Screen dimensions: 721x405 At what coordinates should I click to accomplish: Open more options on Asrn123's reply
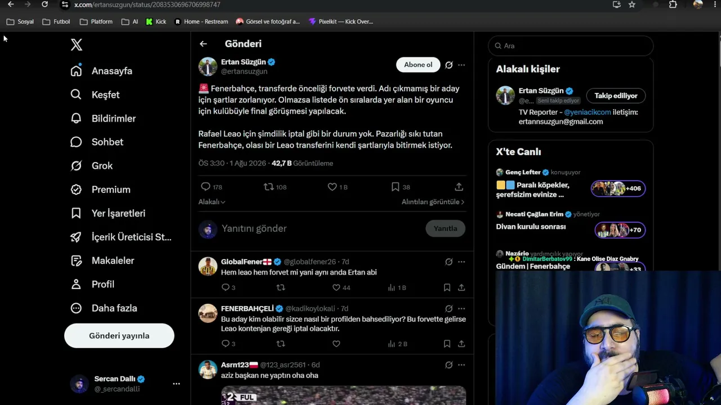coord(461,364)
